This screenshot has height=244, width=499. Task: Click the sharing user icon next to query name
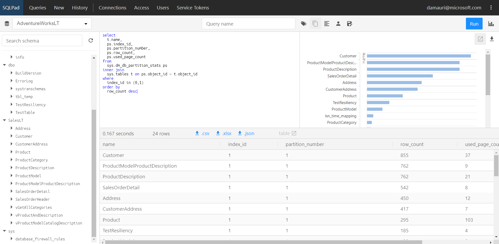[338, 23]
